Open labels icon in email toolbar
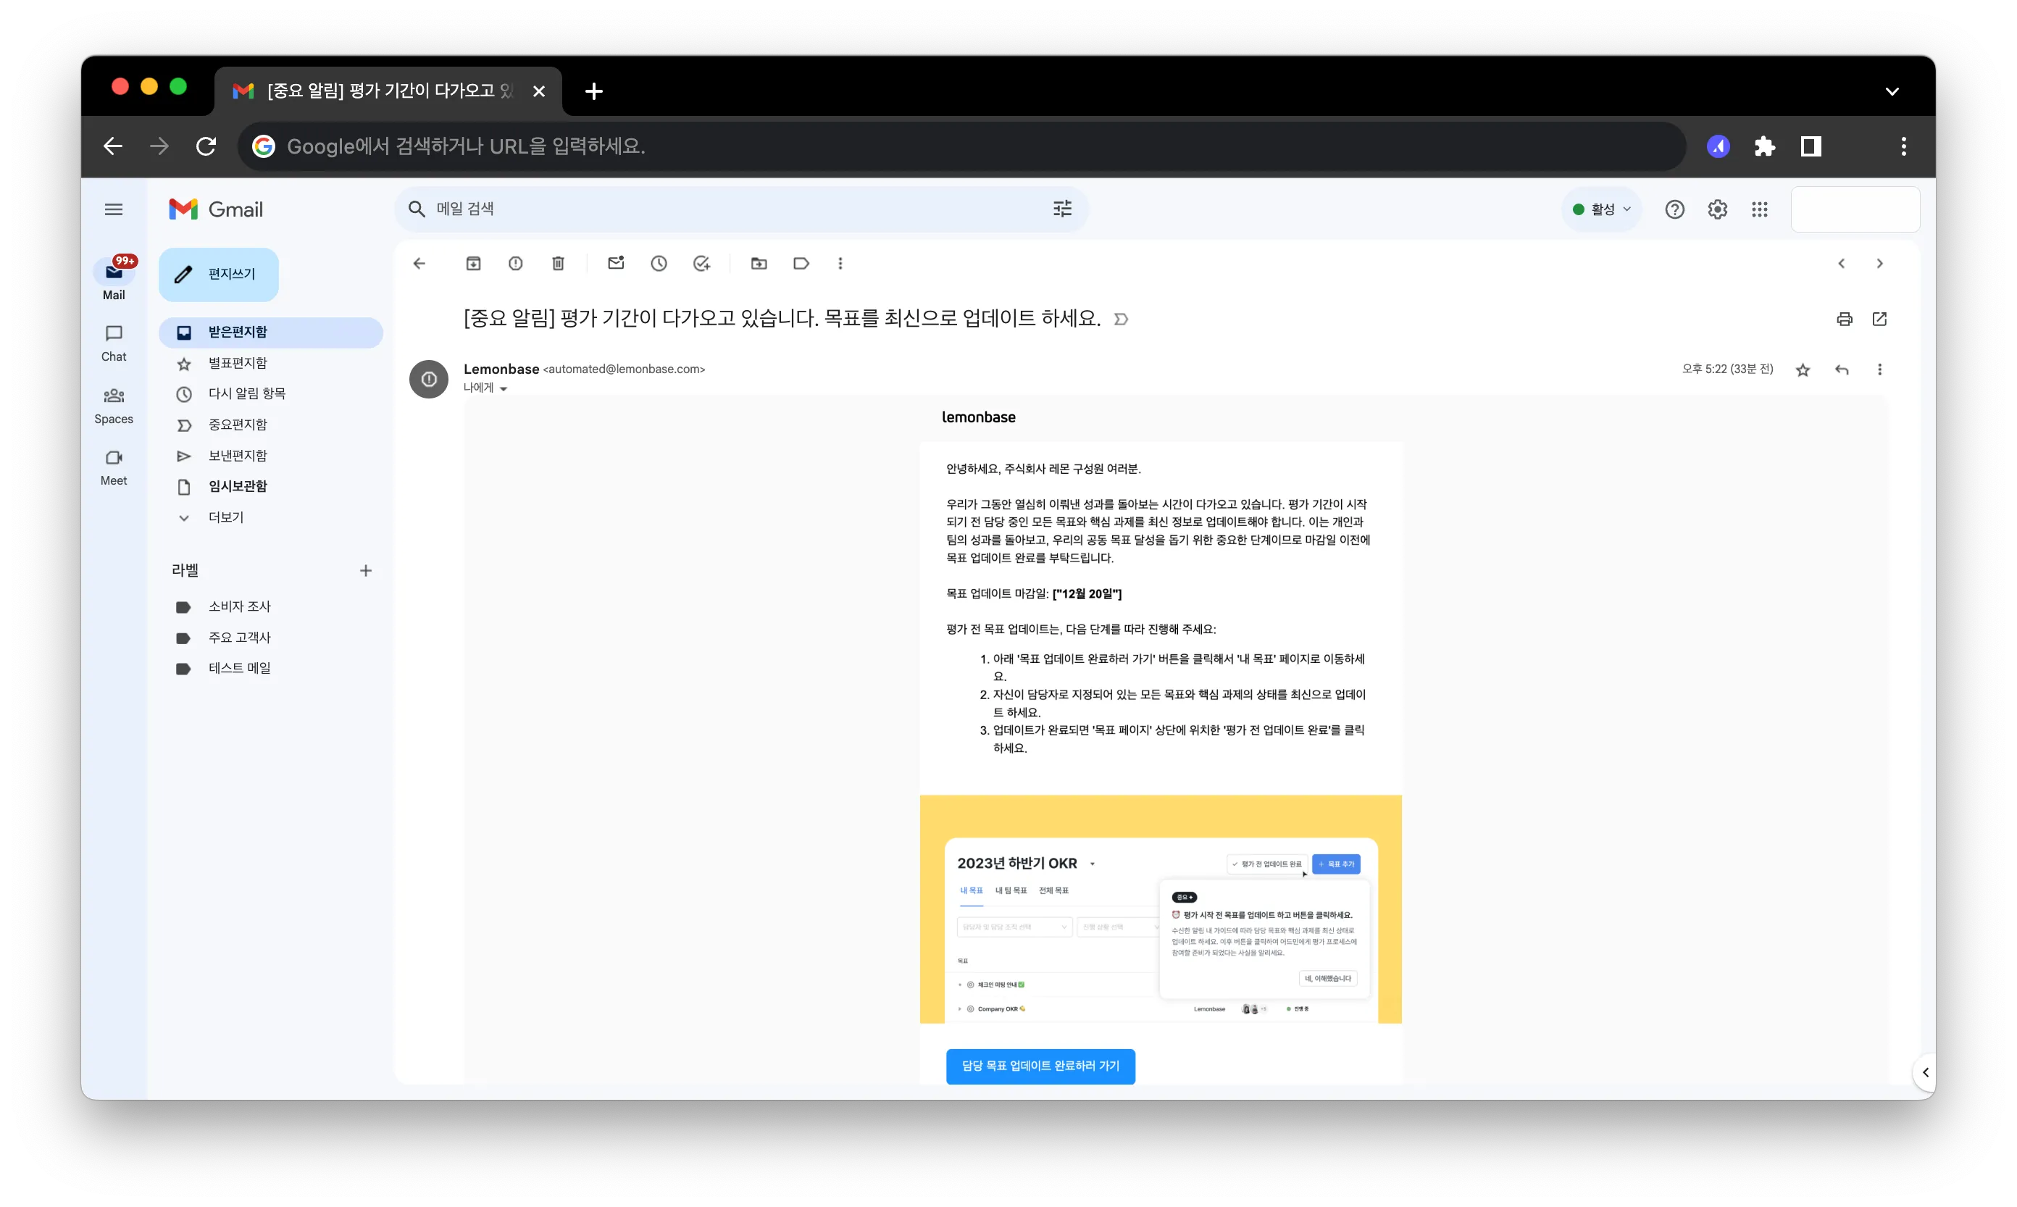This screenshot has width=2017, height=1207. [x=801, y=264]
